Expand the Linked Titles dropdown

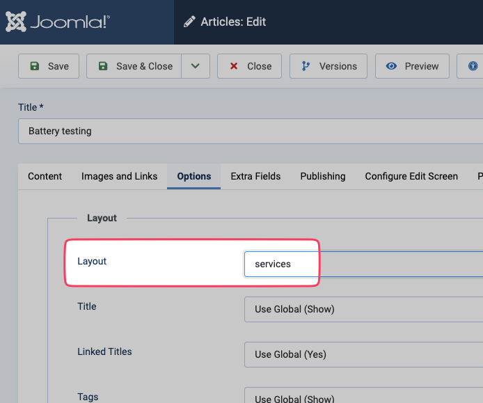362,354
